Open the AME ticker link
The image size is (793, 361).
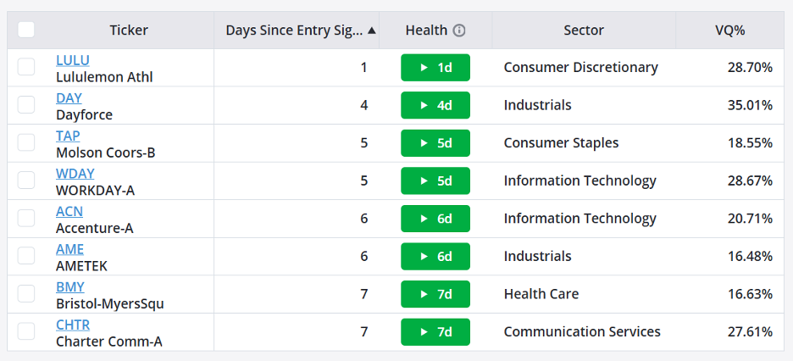(x=69, y=249)
